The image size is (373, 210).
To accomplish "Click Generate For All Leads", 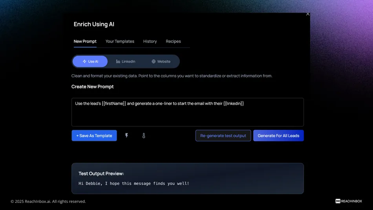I will 278,135.
